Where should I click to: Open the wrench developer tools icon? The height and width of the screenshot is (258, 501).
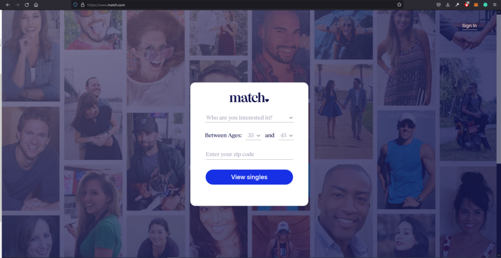457,5
